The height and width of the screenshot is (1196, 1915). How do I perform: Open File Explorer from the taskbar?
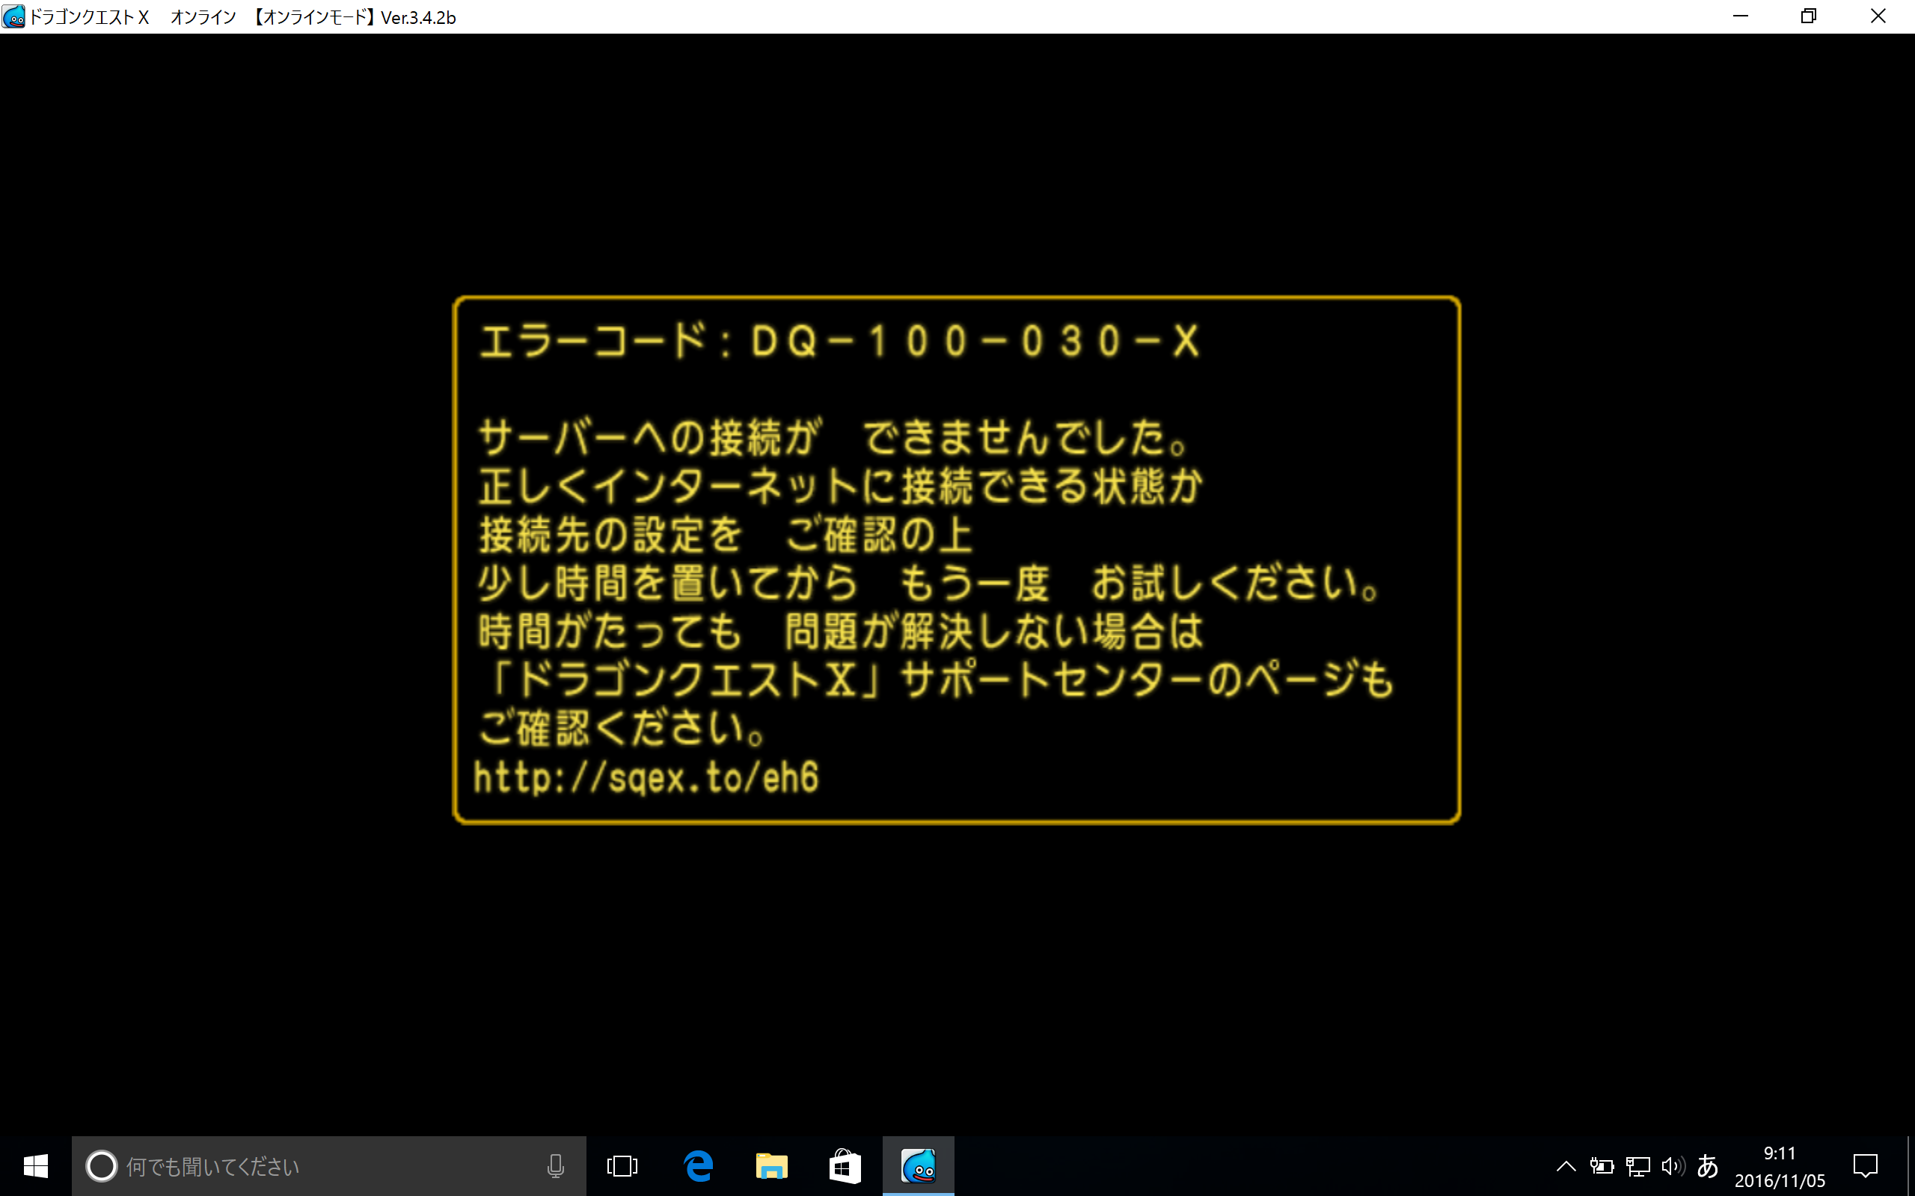[x=771, y=1166]
